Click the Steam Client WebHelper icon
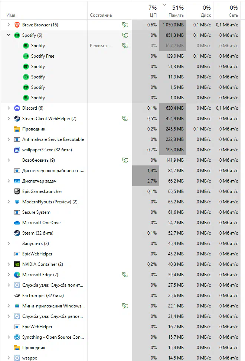 tap(17, 119)
